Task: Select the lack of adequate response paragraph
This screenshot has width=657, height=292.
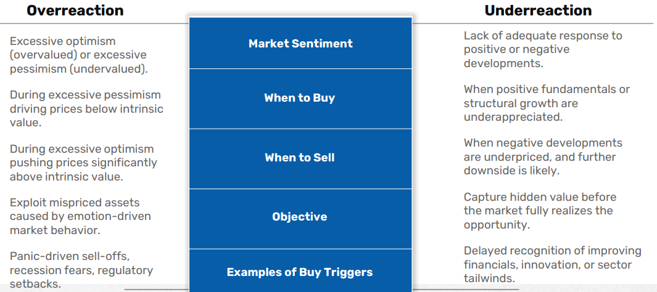Action: tap(543, 49)
